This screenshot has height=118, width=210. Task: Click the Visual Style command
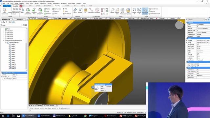(67, 14)
